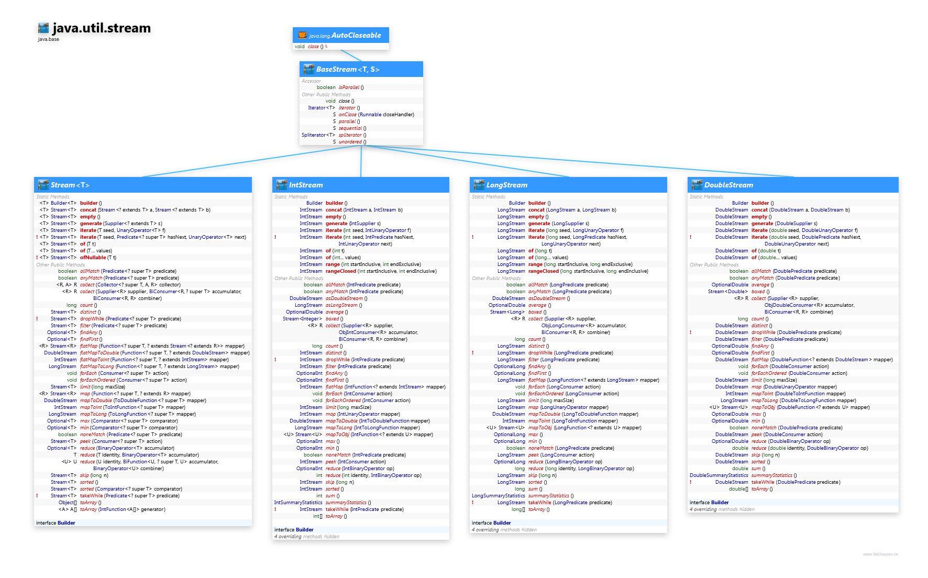Select flatMapToDouble in Stream<T>
This screenshot has height=578, width=928.
point(100,353)
